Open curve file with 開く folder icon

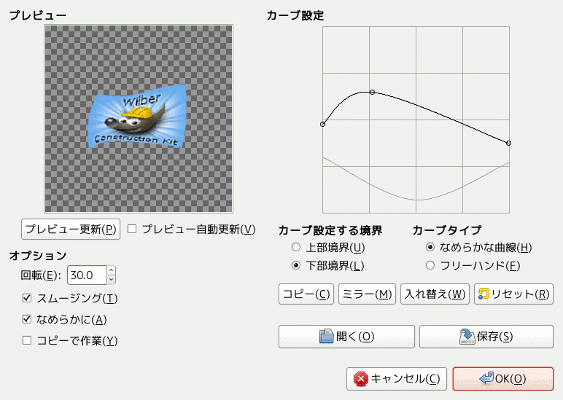pos(346,337)
